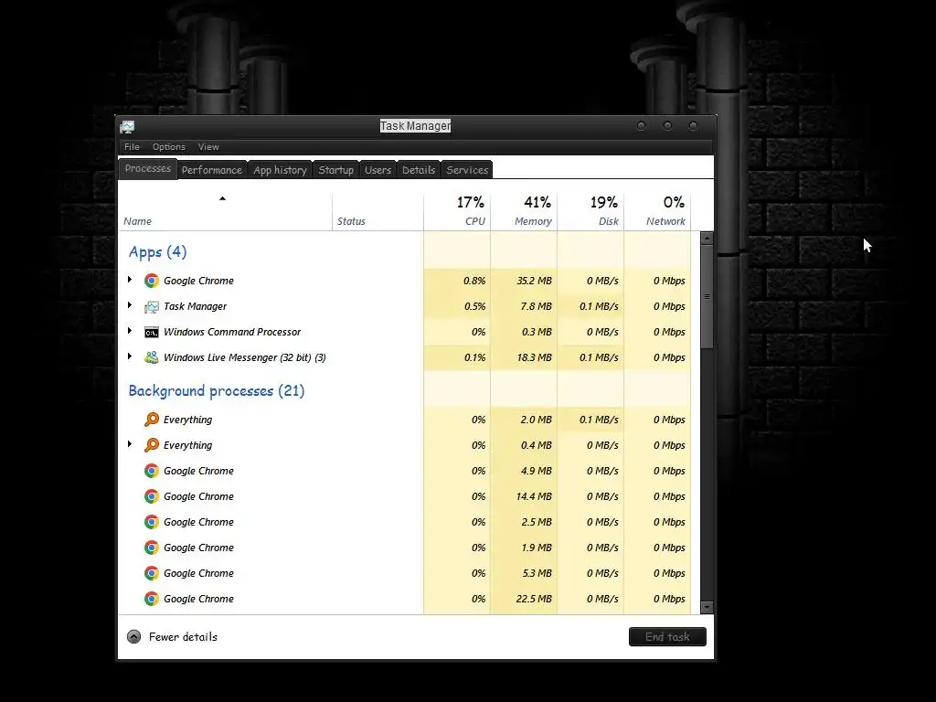
Task: Open the Startup tab
Action: coord(336,170)
